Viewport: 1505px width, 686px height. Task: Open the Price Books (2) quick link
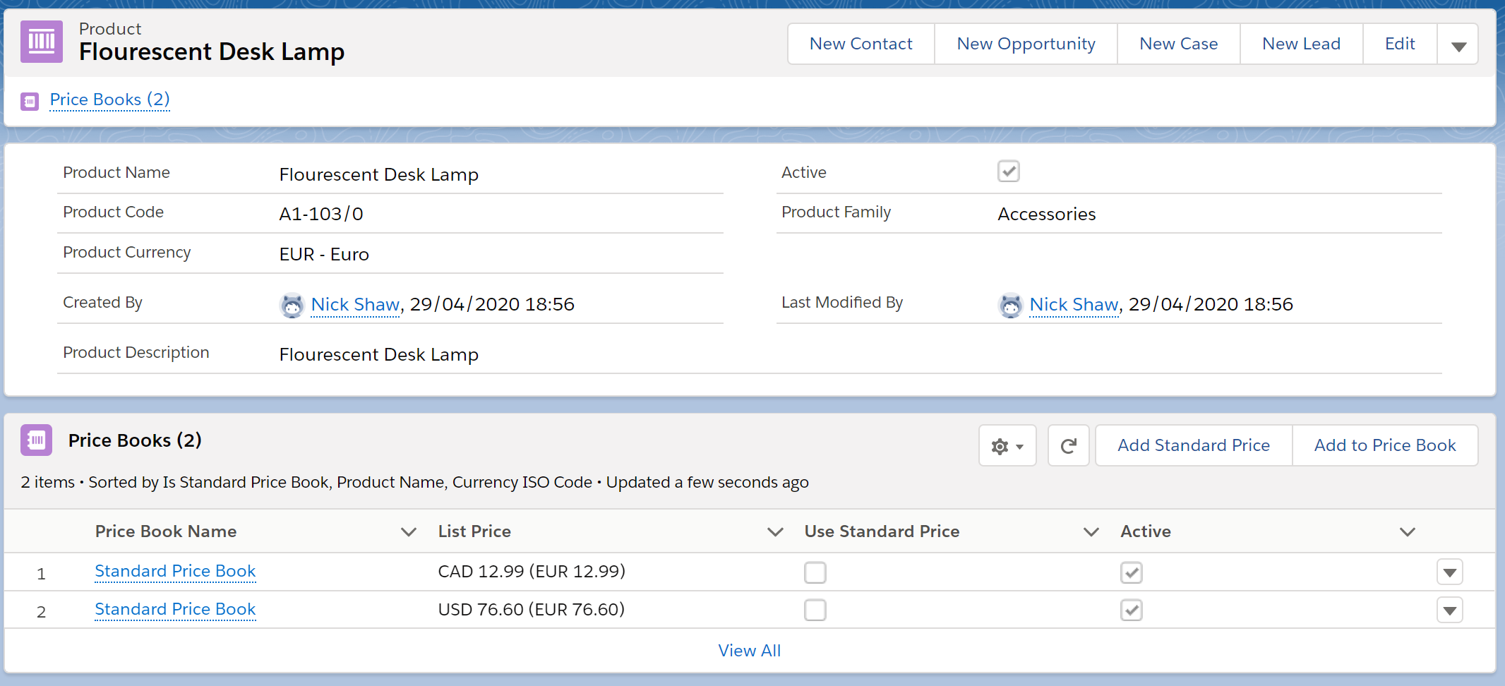(109, 100)
